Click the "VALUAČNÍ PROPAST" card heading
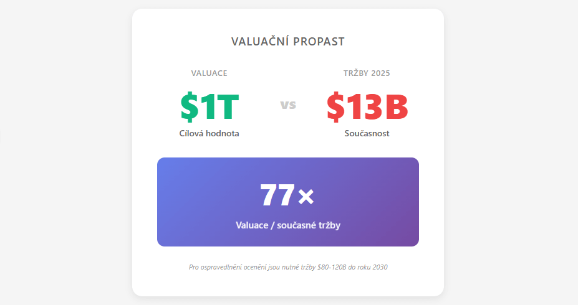The width and height of the screenshot is (578, 305). click(x=287, y=42)
